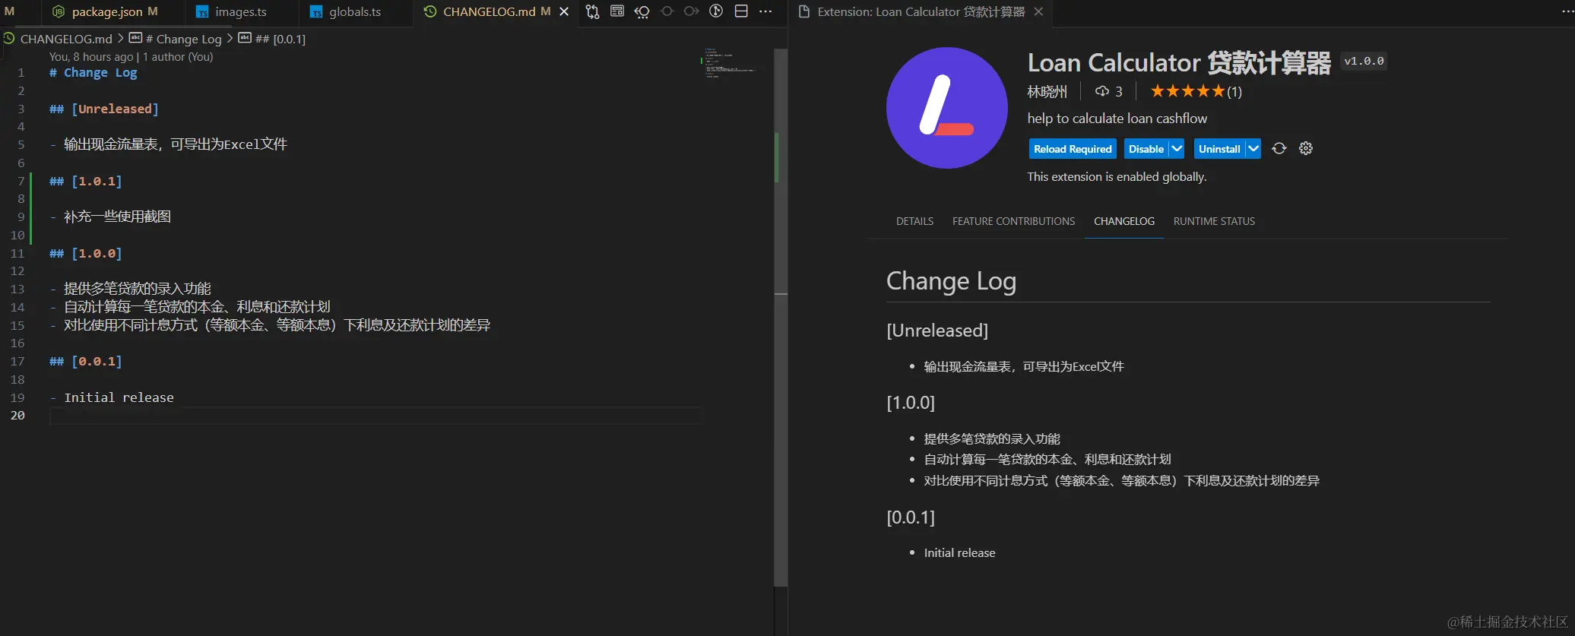Click the images.ts TypeScript file icon

click(x=202, y=12)
